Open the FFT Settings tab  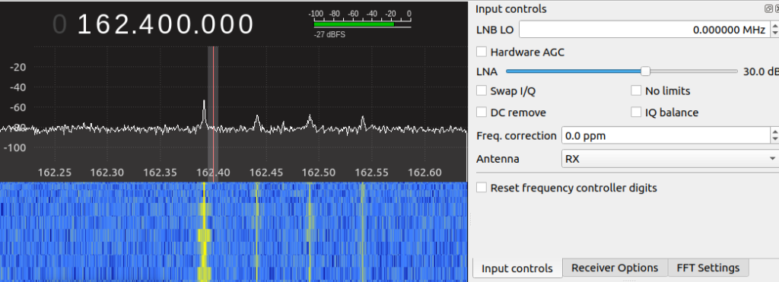[x=708, y=268]
